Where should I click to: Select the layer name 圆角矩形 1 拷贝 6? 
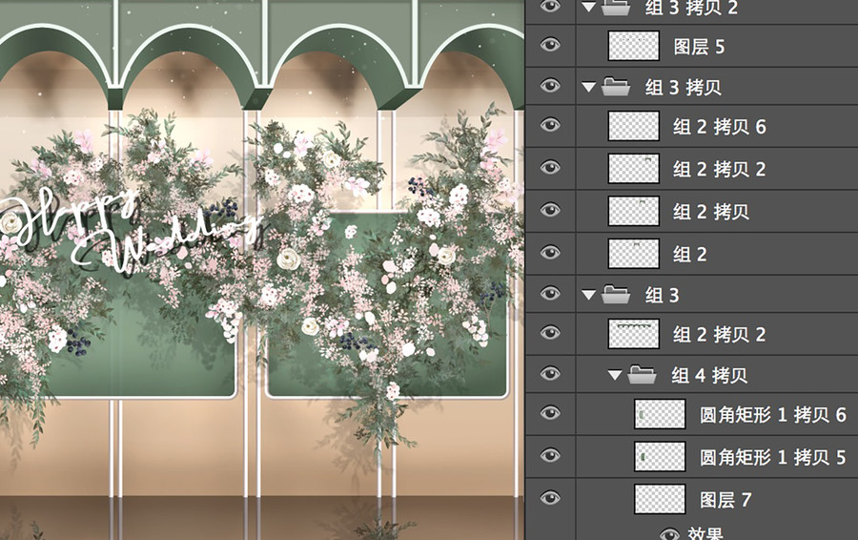click(773, 415)
